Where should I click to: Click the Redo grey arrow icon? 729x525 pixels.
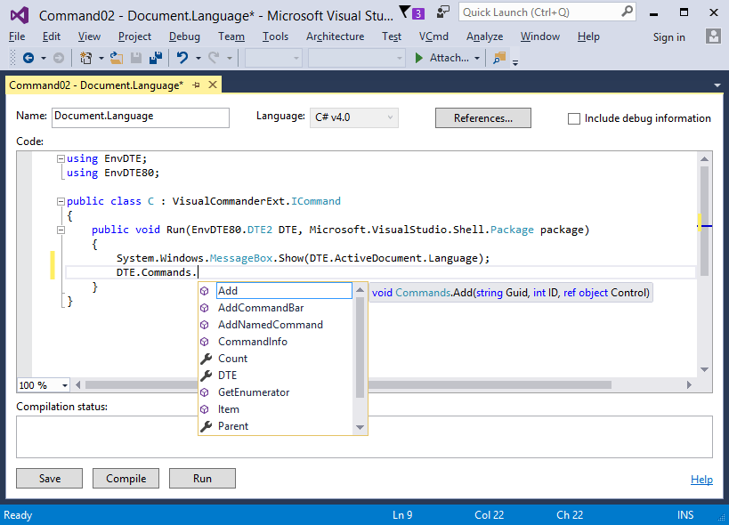pyautogui.click(x=214, y=58)
